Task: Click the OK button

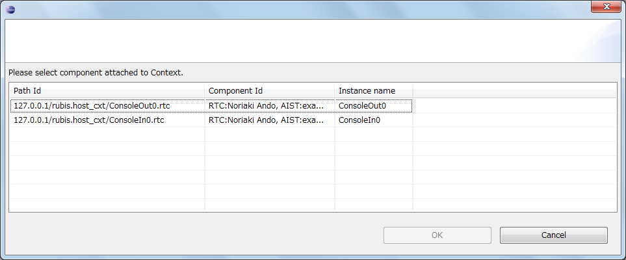Action: 437,235
